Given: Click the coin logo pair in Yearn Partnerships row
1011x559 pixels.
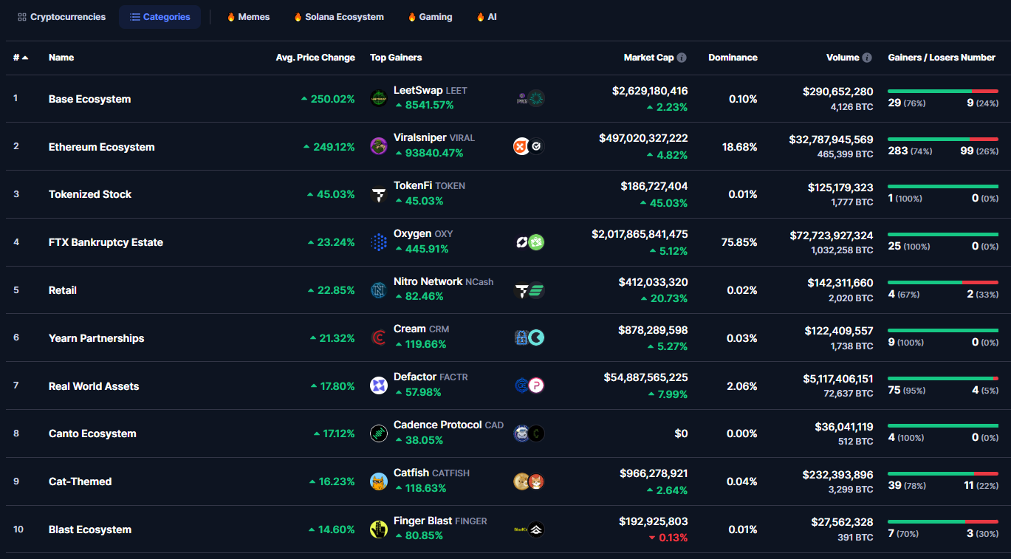Looking at the screenshot, I should [530, 337].
